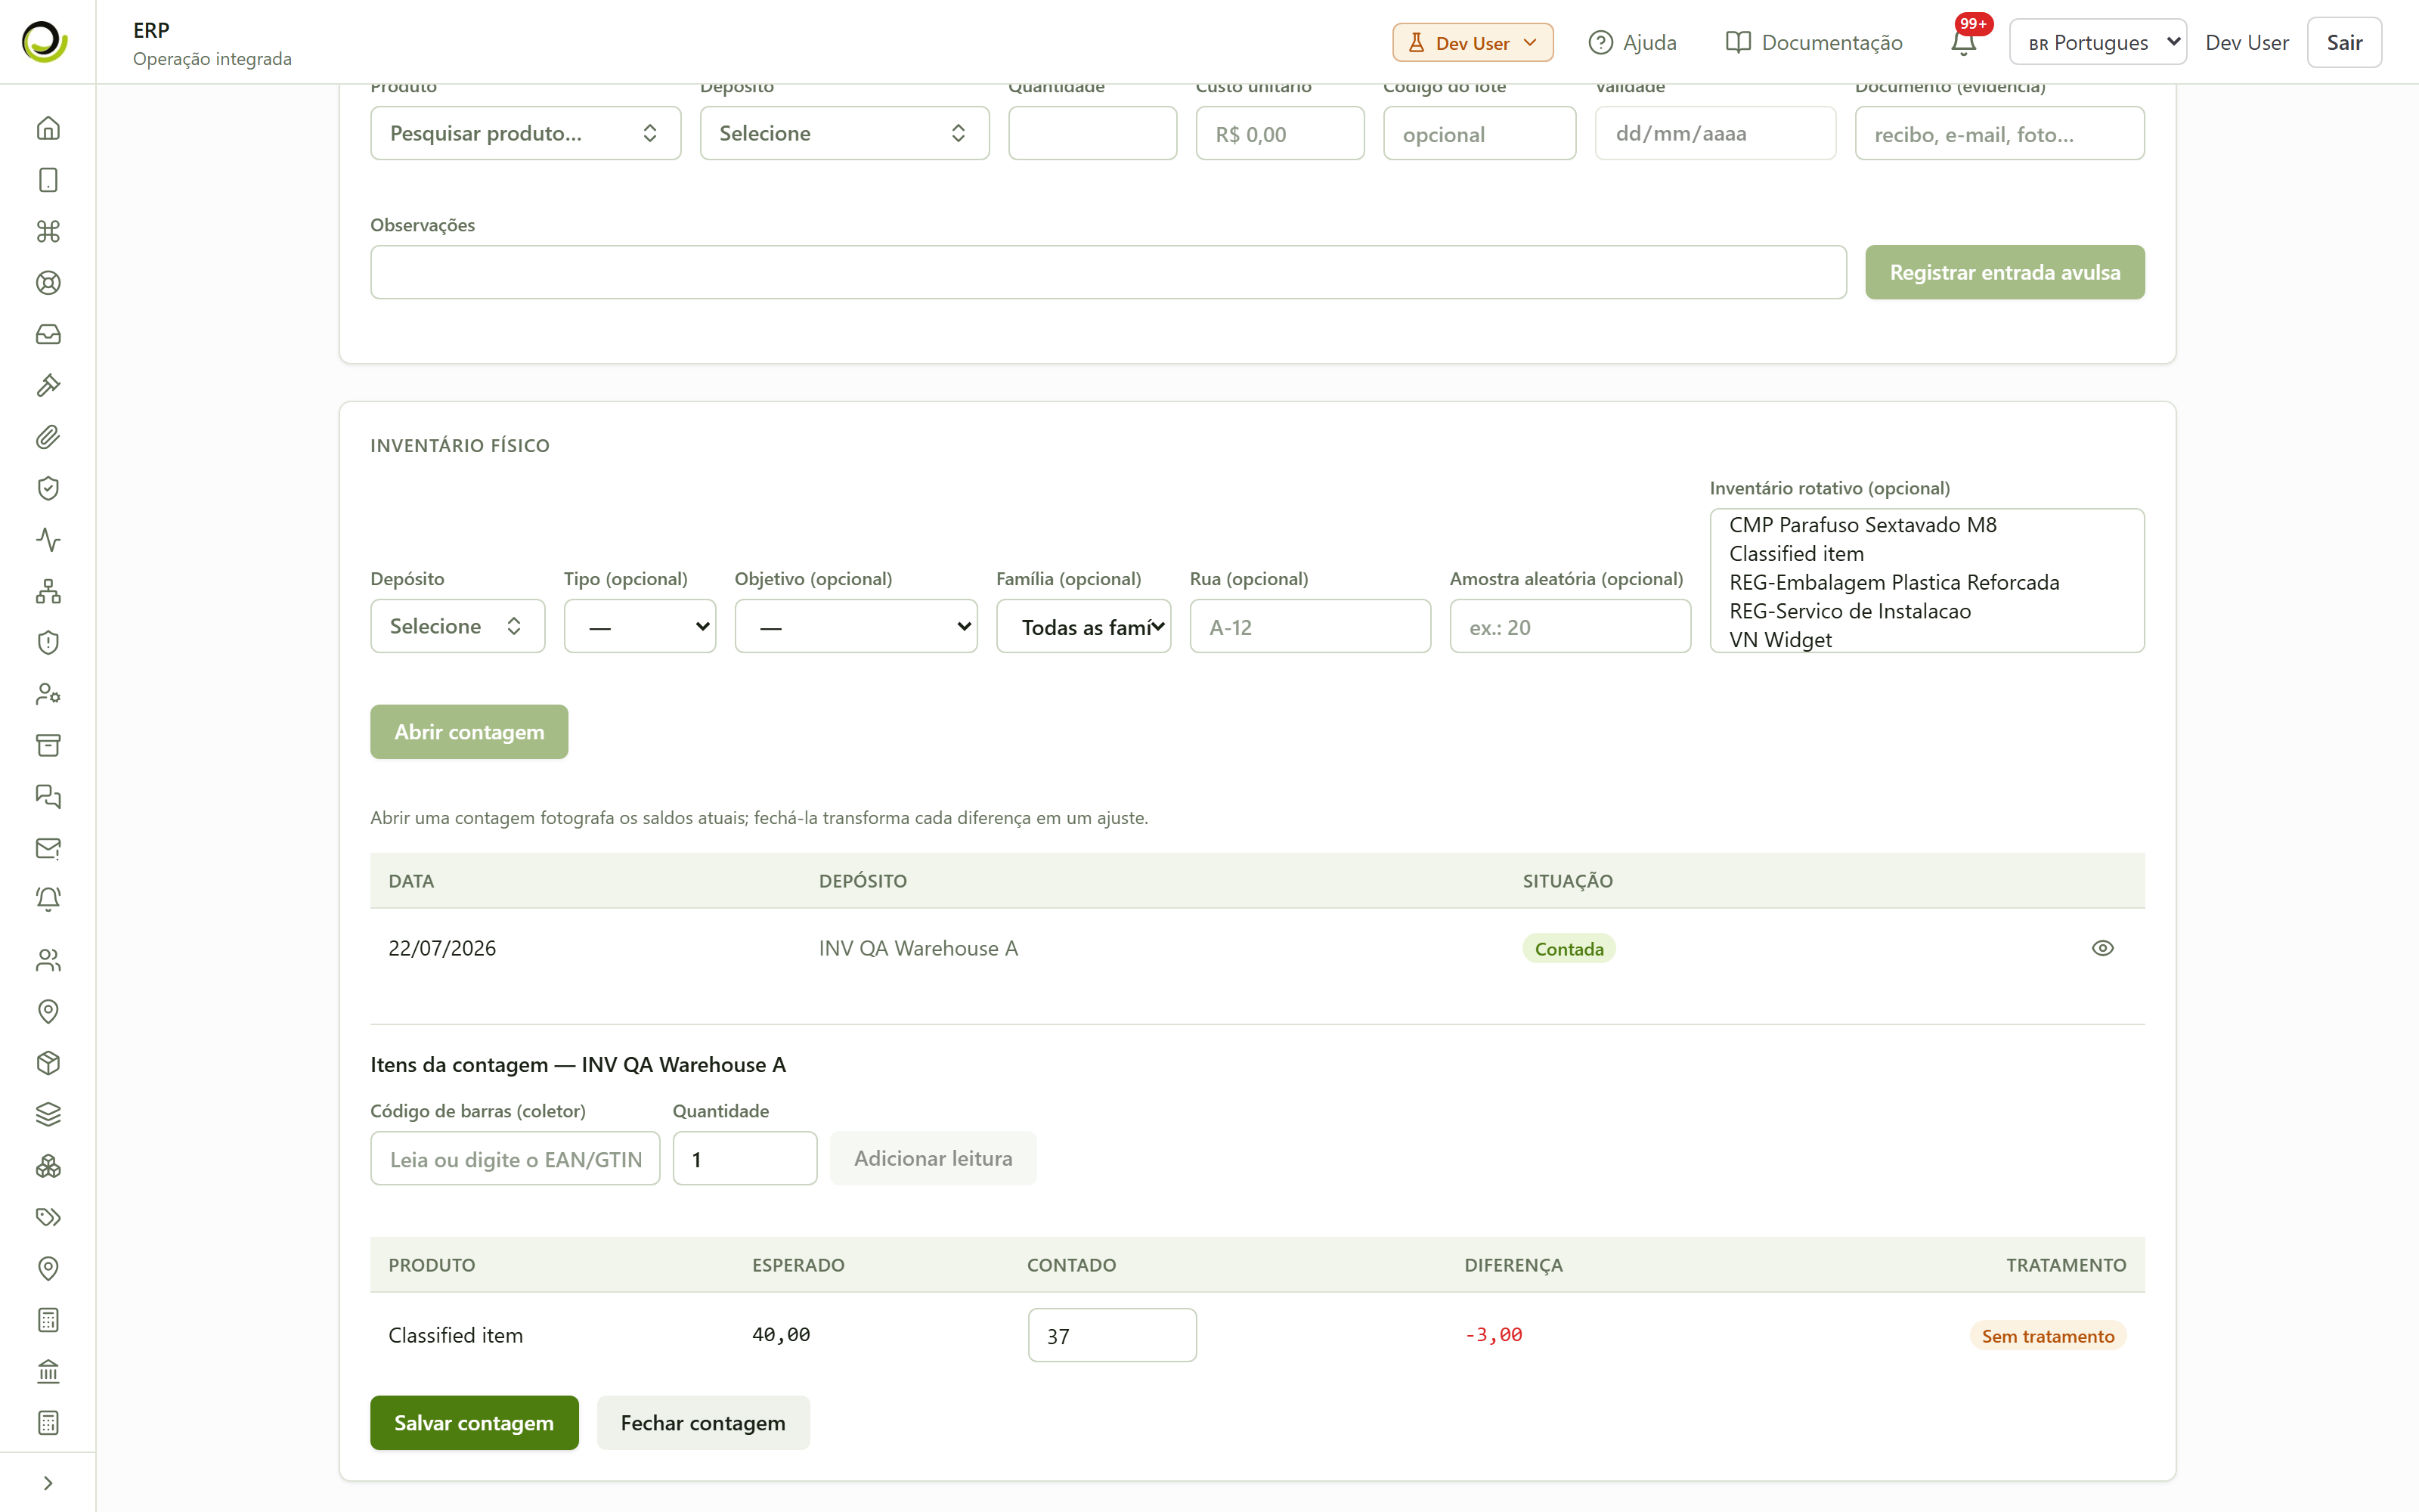Open the activity pulse sidebar icon

coord(48,540)
